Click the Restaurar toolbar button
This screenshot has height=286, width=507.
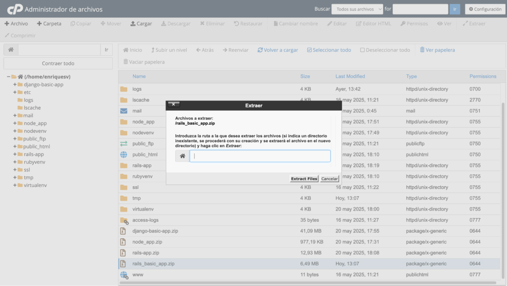tap(248, 24)
